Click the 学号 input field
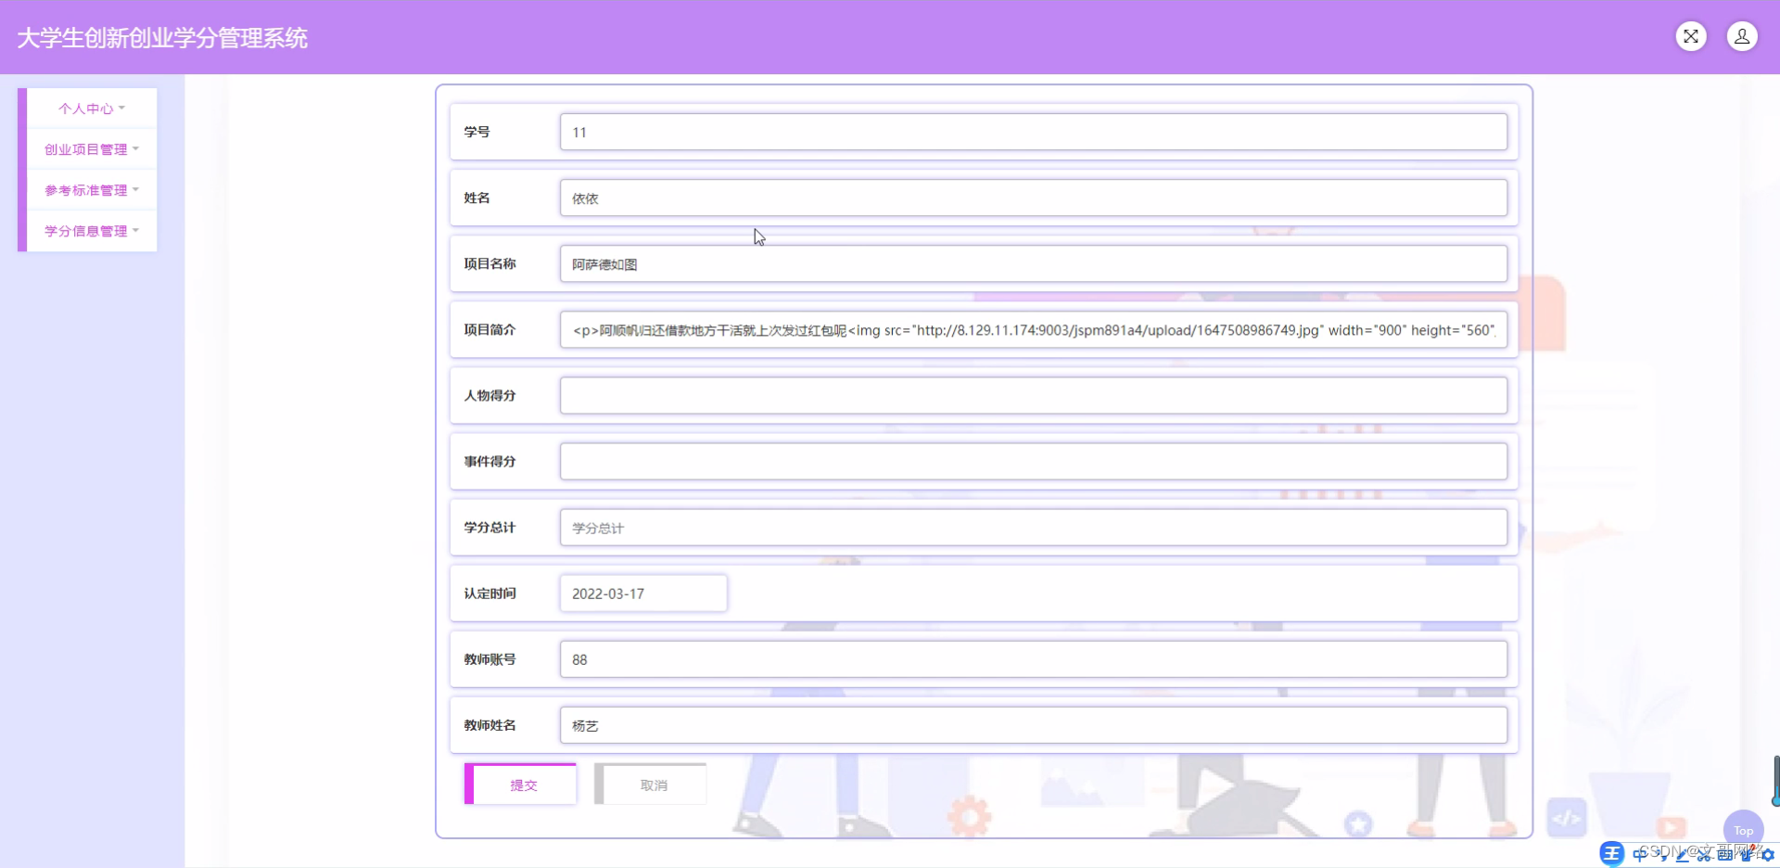The height and width of the screenshot is (868, 1780). click(1034, 132)
